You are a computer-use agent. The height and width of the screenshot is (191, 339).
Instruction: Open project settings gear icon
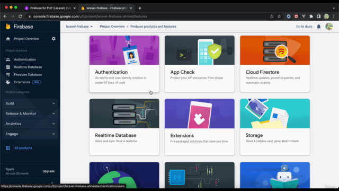tap(53, 39)
